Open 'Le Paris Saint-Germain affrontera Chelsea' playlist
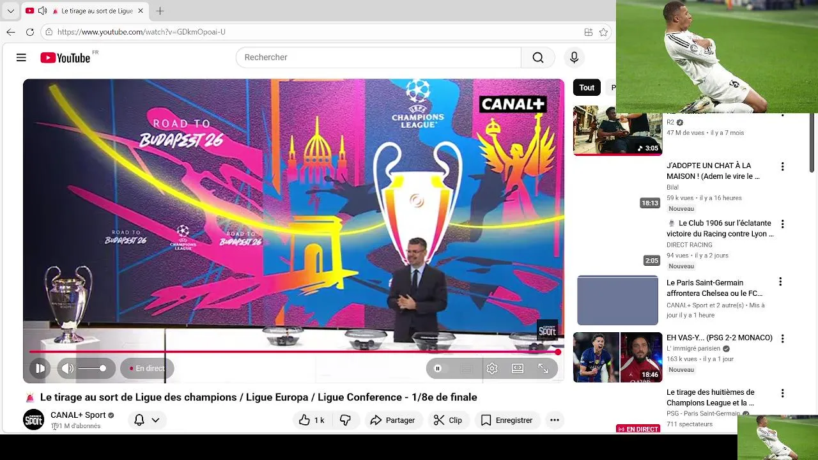Screen dimensions: 818x460 click(x=714, y=288)
